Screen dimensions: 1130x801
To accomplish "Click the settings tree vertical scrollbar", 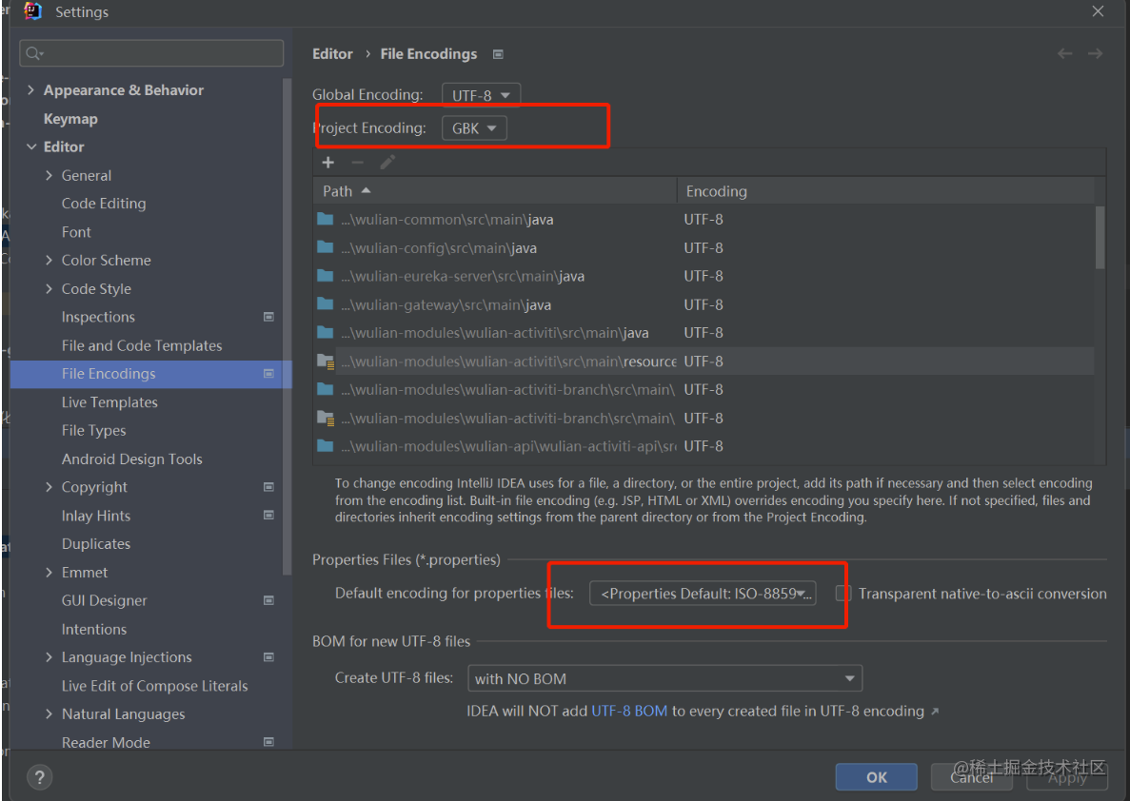I will tap(287, 328).
